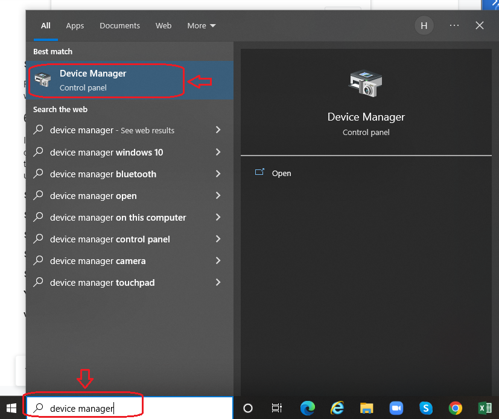Select 'device manager windows 10' suggestion

[130, 153]
